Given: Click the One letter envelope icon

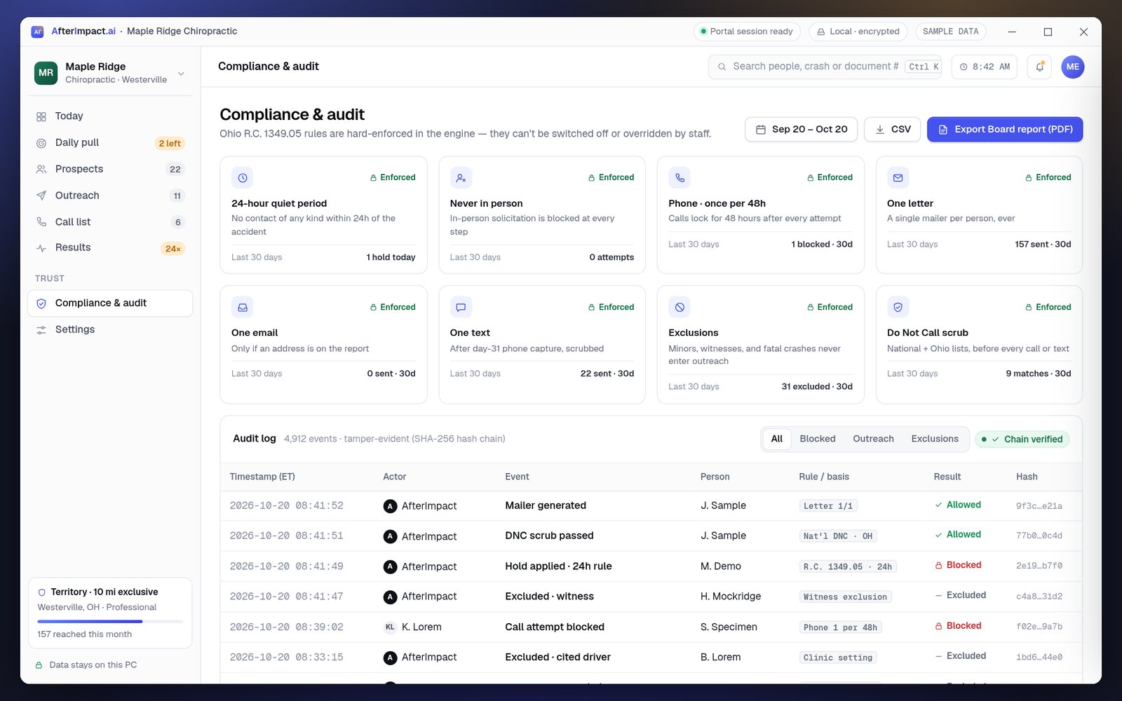Looking at the screenshot, I should tap(898, 178).
